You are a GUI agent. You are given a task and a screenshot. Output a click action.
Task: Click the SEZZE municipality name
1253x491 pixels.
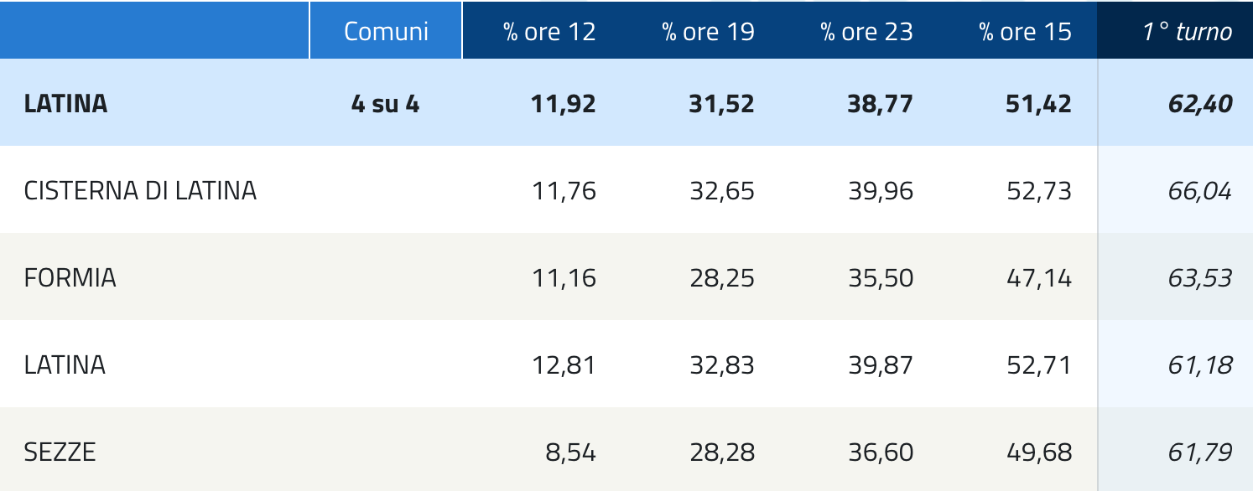coord(60,452)
